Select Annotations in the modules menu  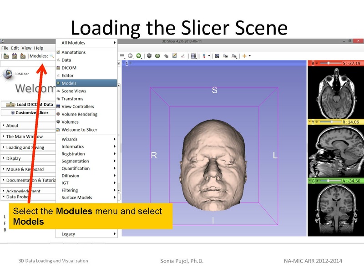point(86,52)
